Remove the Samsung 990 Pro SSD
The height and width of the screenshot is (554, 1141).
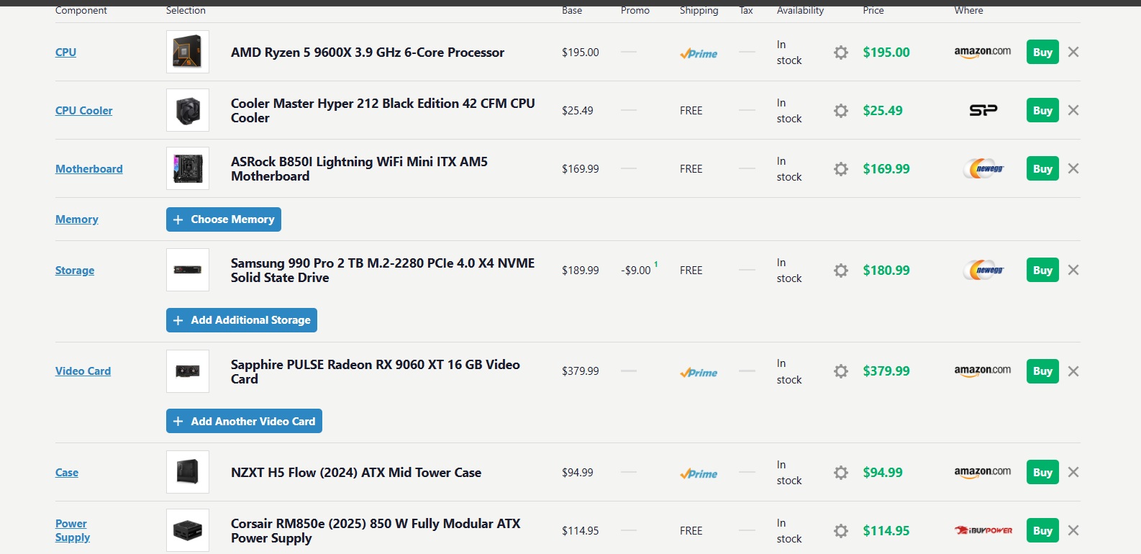(x=1073, y=270)
